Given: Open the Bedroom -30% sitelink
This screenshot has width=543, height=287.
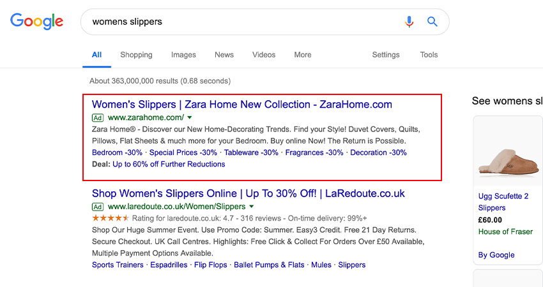Looking at the screenshot, I should click(117, 152).
